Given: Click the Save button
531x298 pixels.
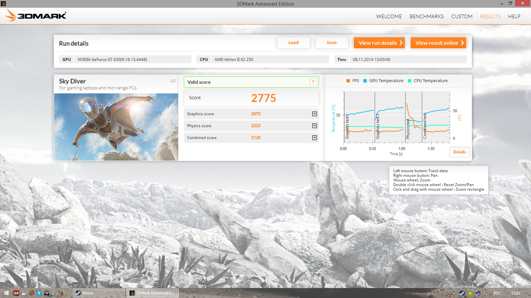Looking at the screenshot, I should pos(332,43).
